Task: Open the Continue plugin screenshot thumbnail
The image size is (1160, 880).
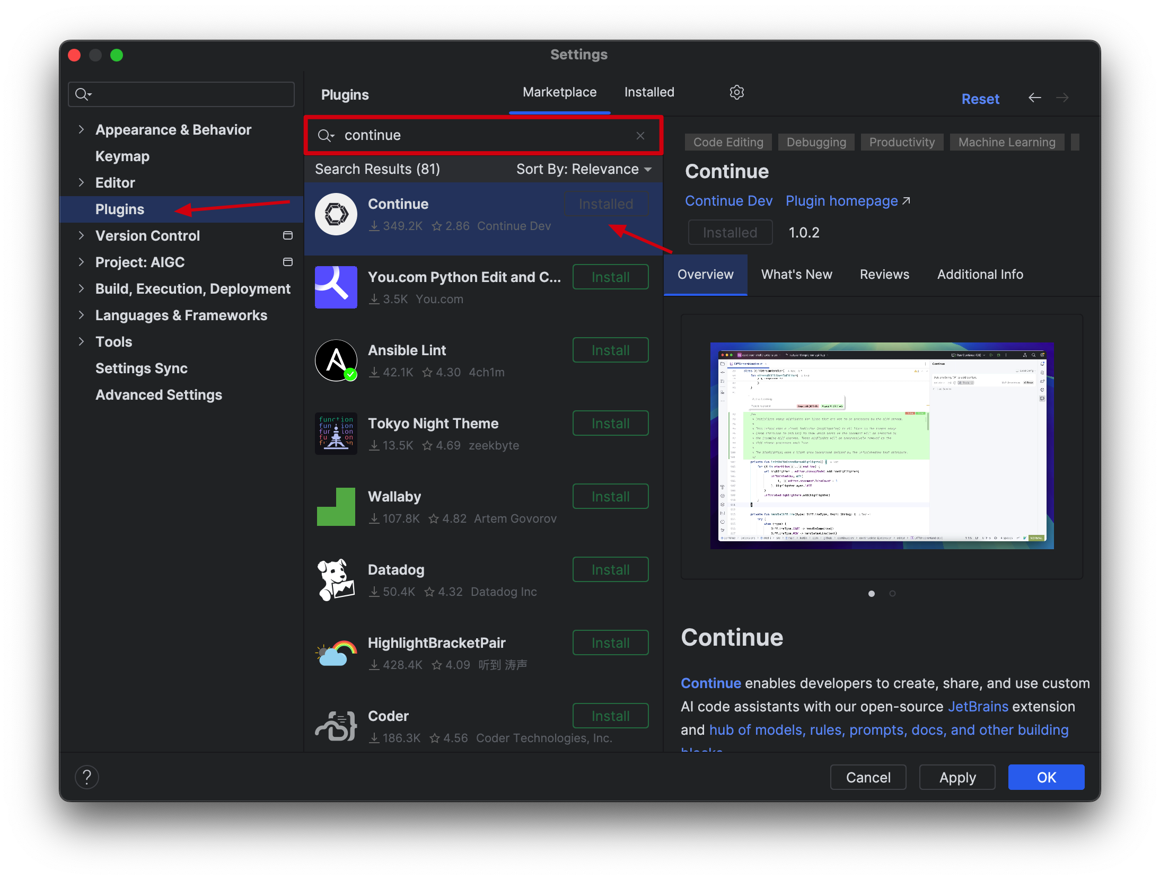Action: point(881,446)
